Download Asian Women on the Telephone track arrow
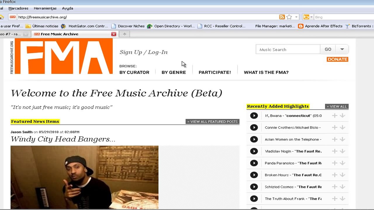 tap(342, 139)
